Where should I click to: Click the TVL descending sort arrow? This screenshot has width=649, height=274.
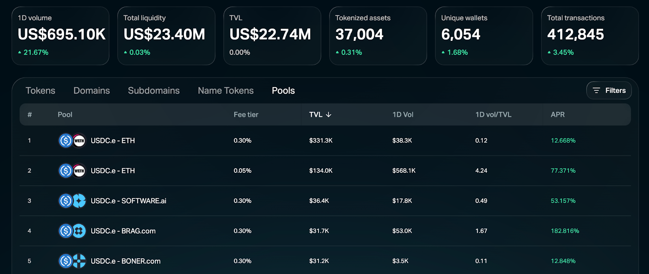point(329,115)
